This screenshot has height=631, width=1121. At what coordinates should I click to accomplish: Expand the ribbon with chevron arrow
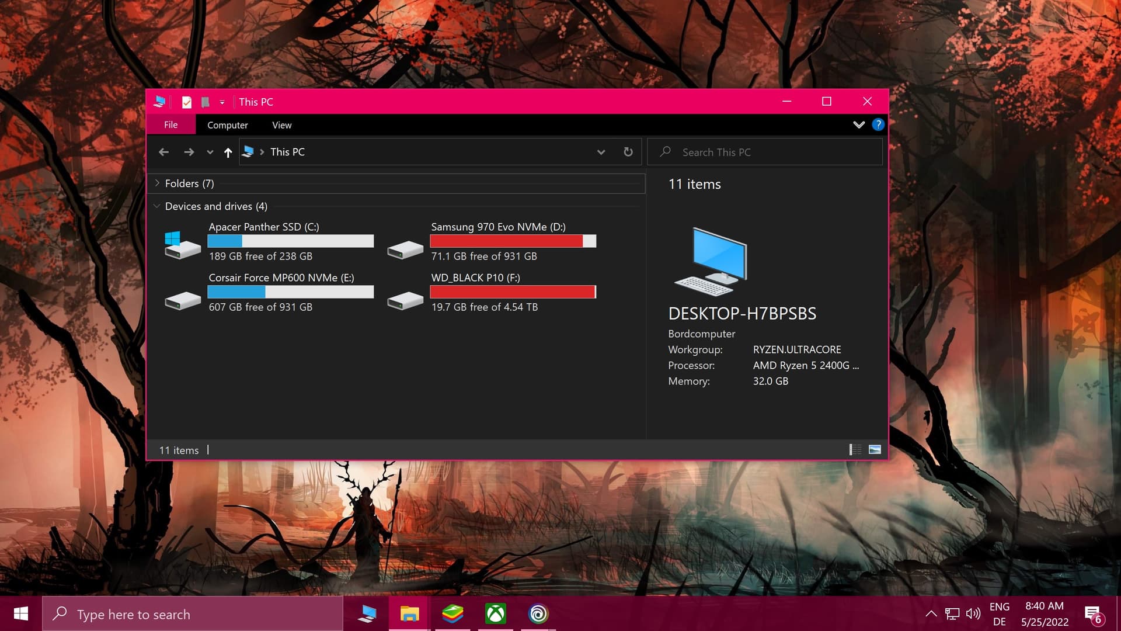858,124
